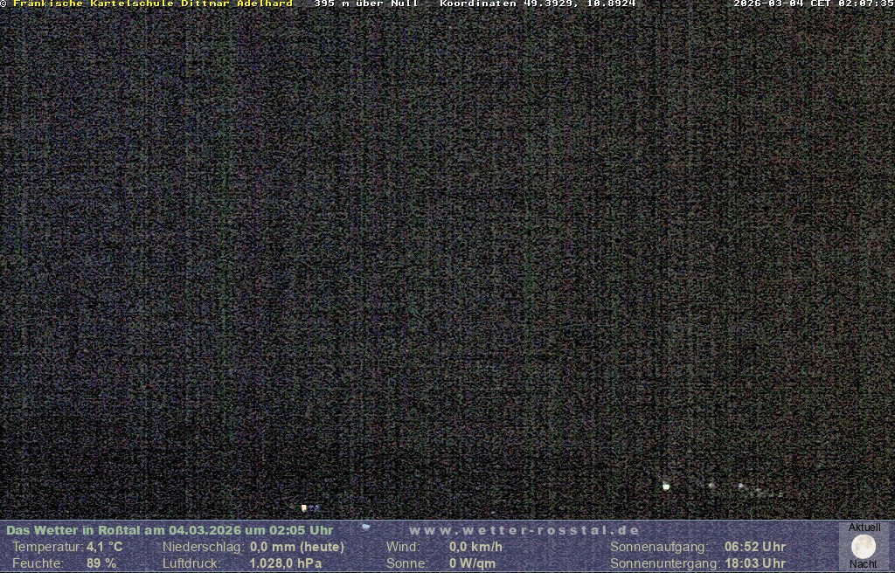
Task: Click the Niederschlag reading 0,0 mm (heute)
Action: [x=297, y=547]
